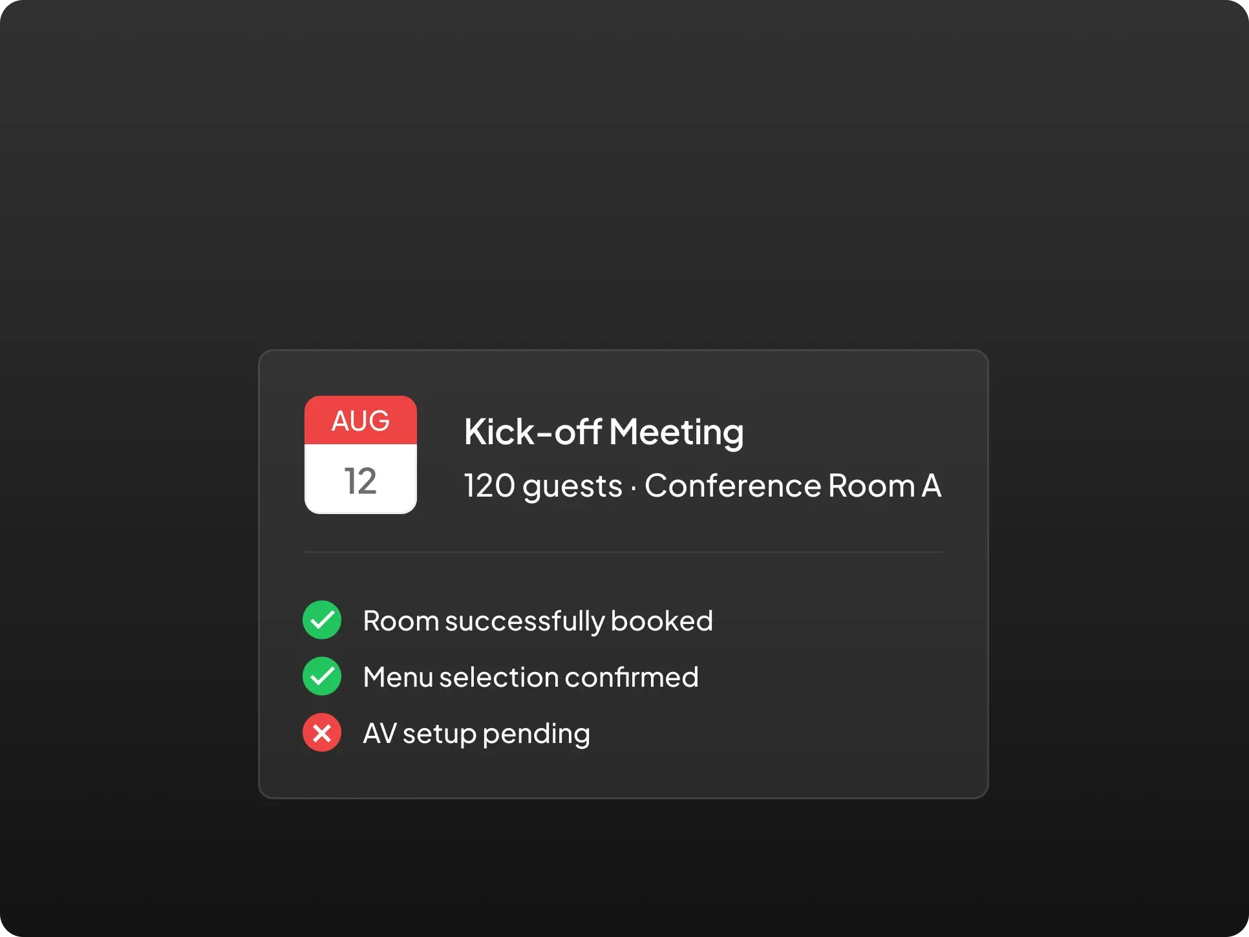Click the AV setup pending status text
1249x937 pixels.
(x=476, y=733)
